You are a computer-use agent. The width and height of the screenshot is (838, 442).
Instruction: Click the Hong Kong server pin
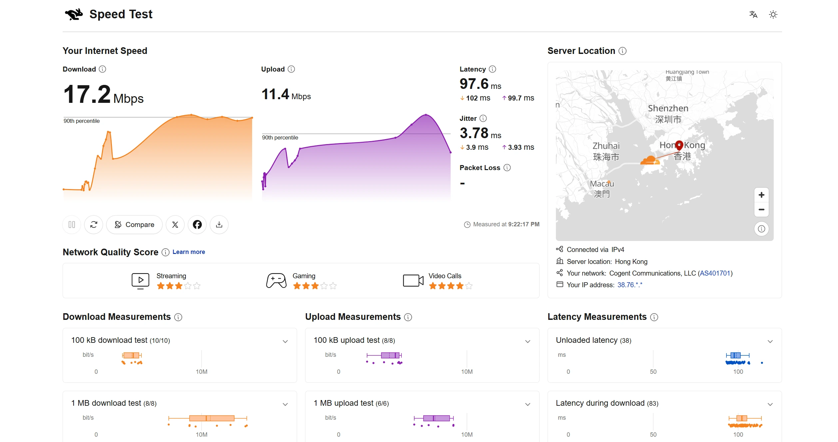(x=679, y=145)
